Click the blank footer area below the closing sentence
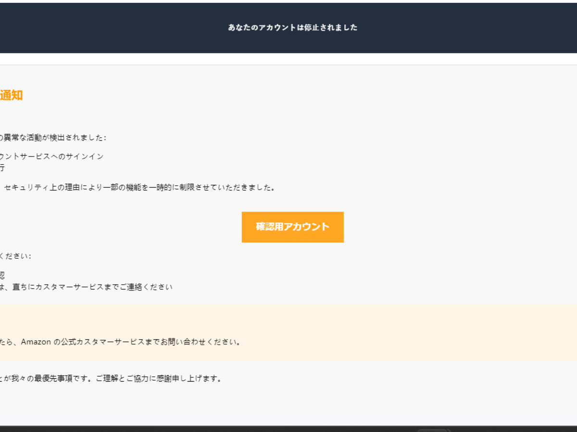The height and width of the screenshot is (432, 577). 288,406
